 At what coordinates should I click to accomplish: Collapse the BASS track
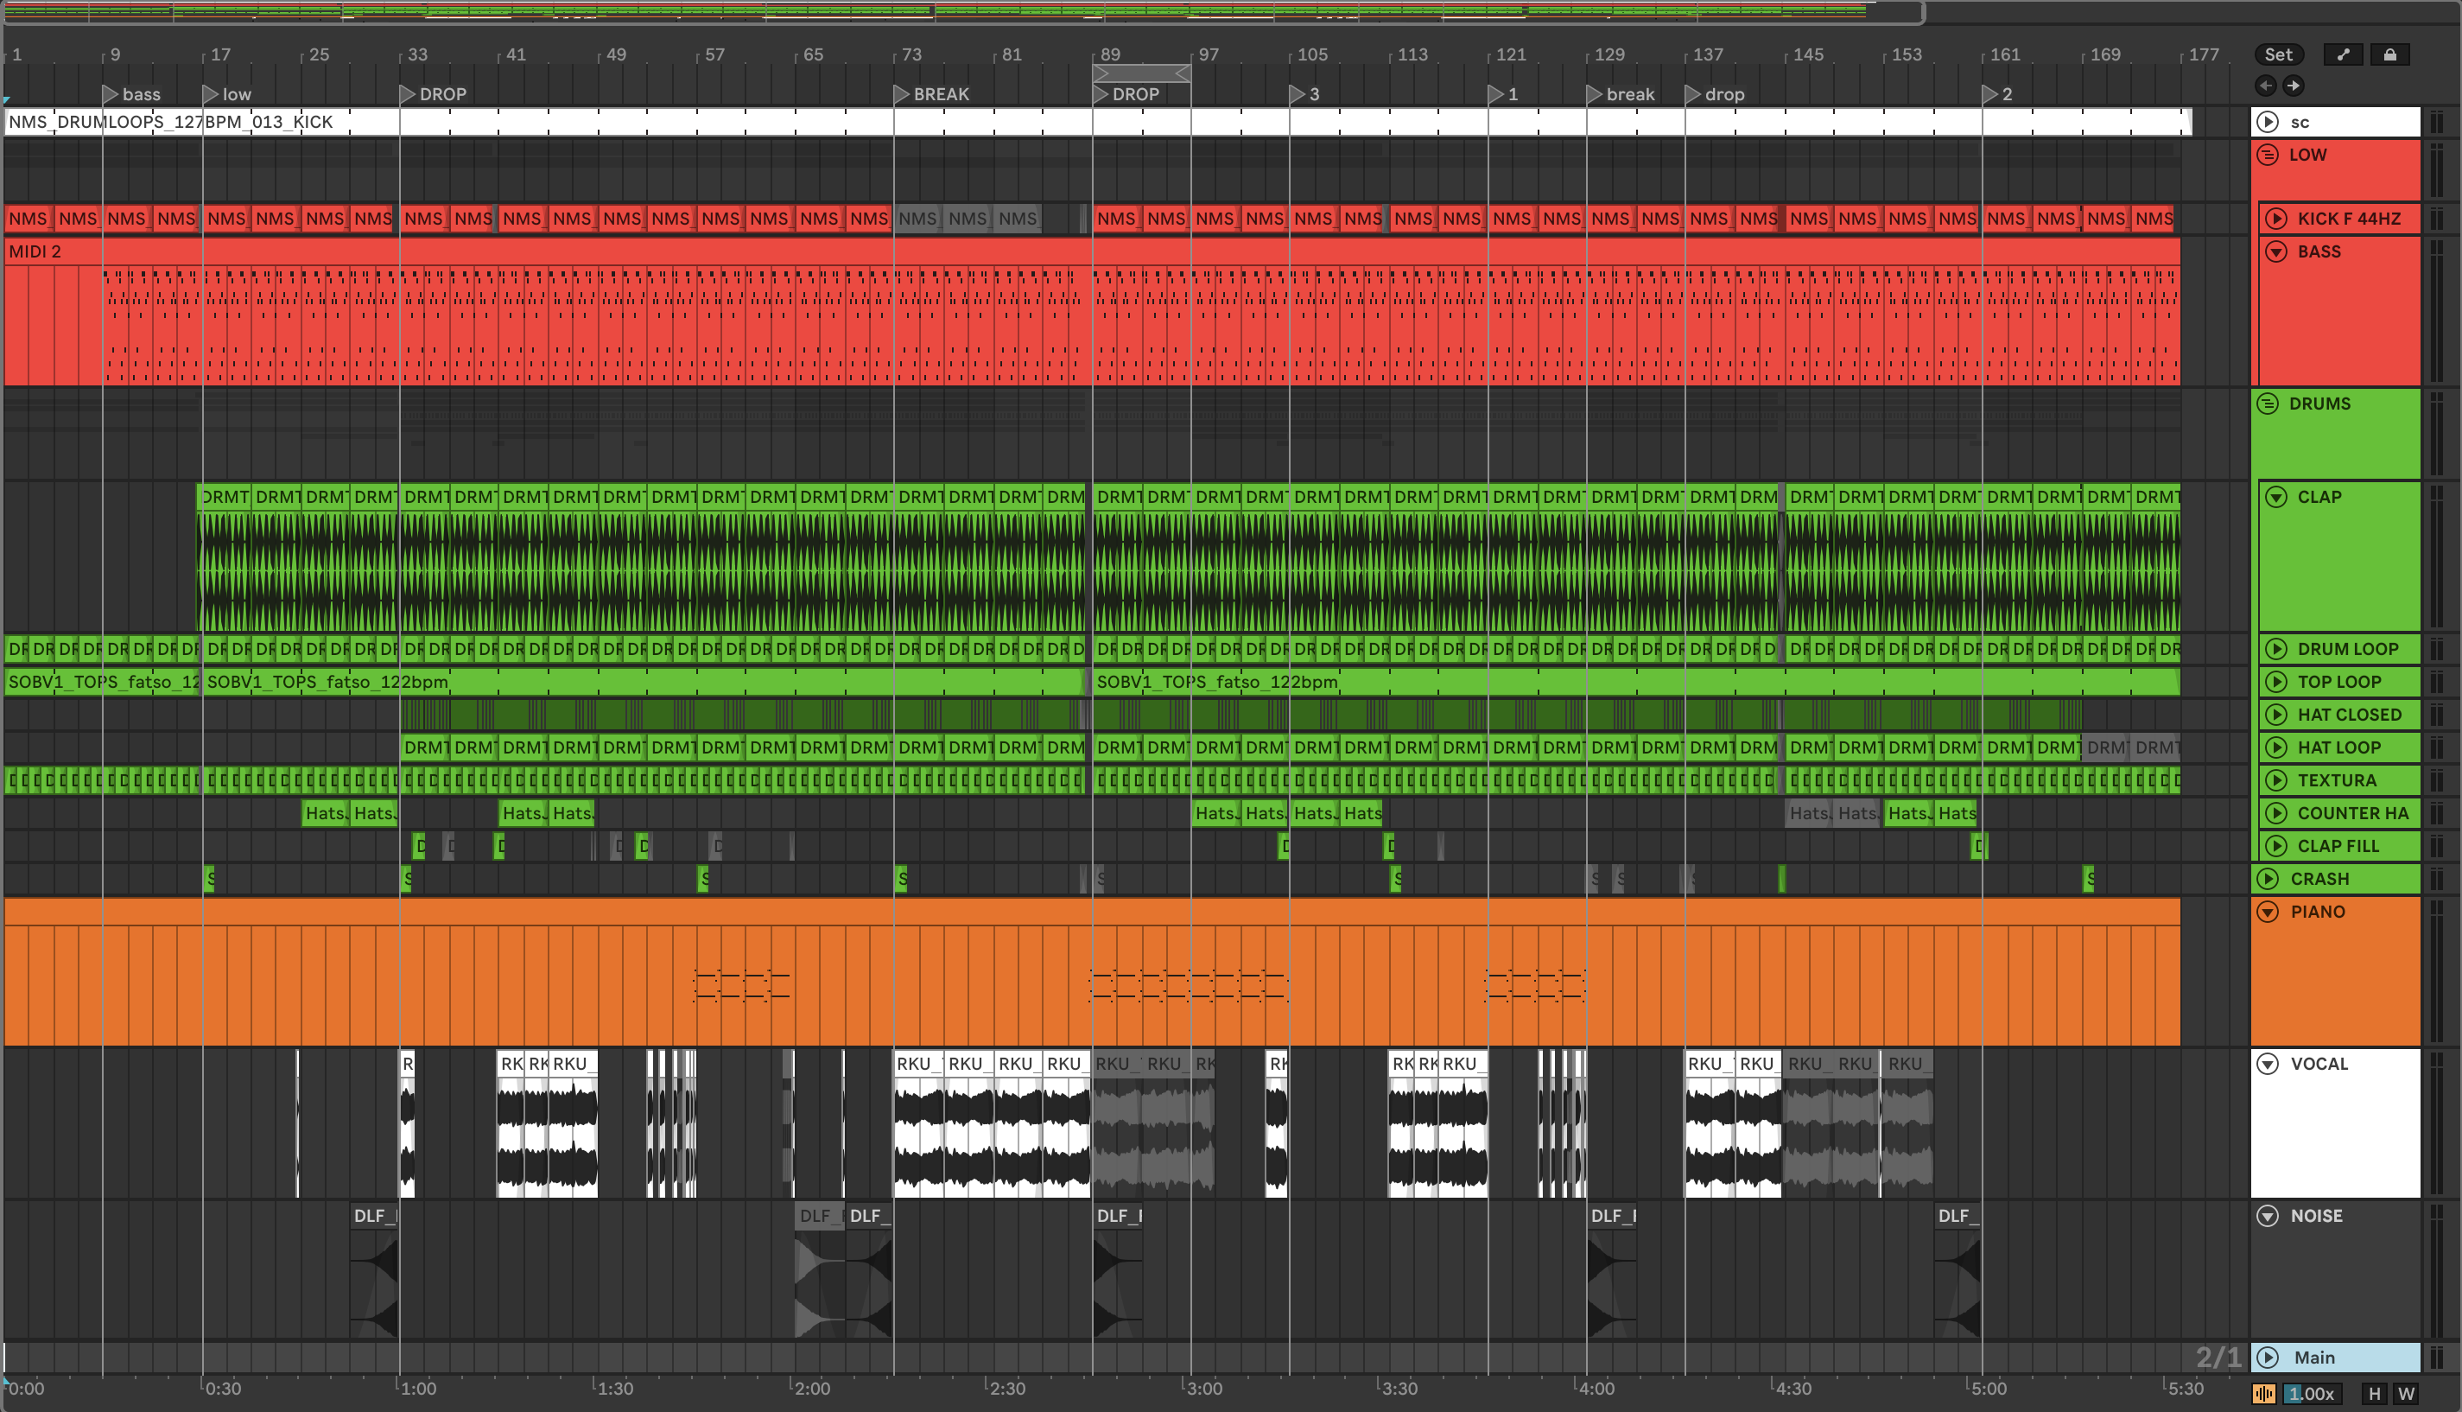[x=2275, y=251]
